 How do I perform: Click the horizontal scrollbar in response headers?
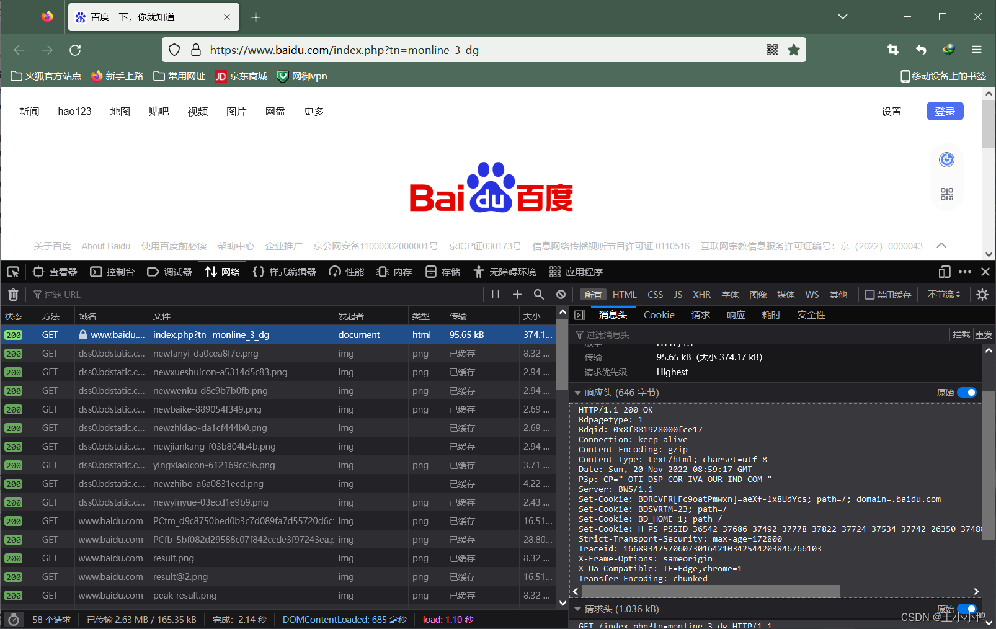tap(710, 591)
